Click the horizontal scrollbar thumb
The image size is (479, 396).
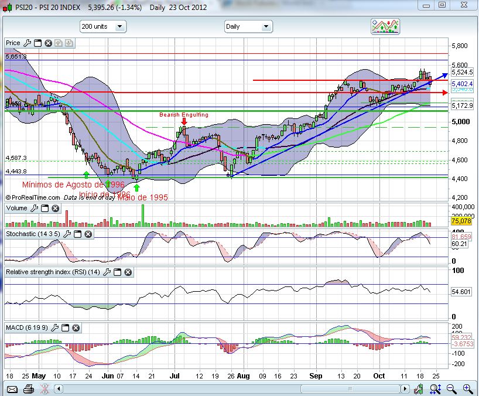tap(350, 389)
